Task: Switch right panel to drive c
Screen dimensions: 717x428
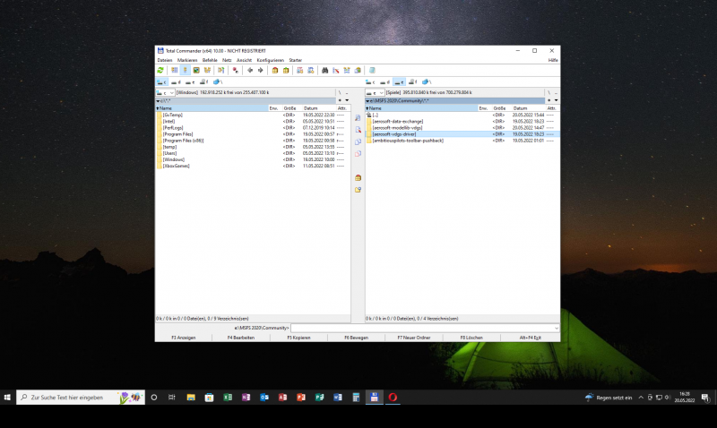Action: (371, 82)
